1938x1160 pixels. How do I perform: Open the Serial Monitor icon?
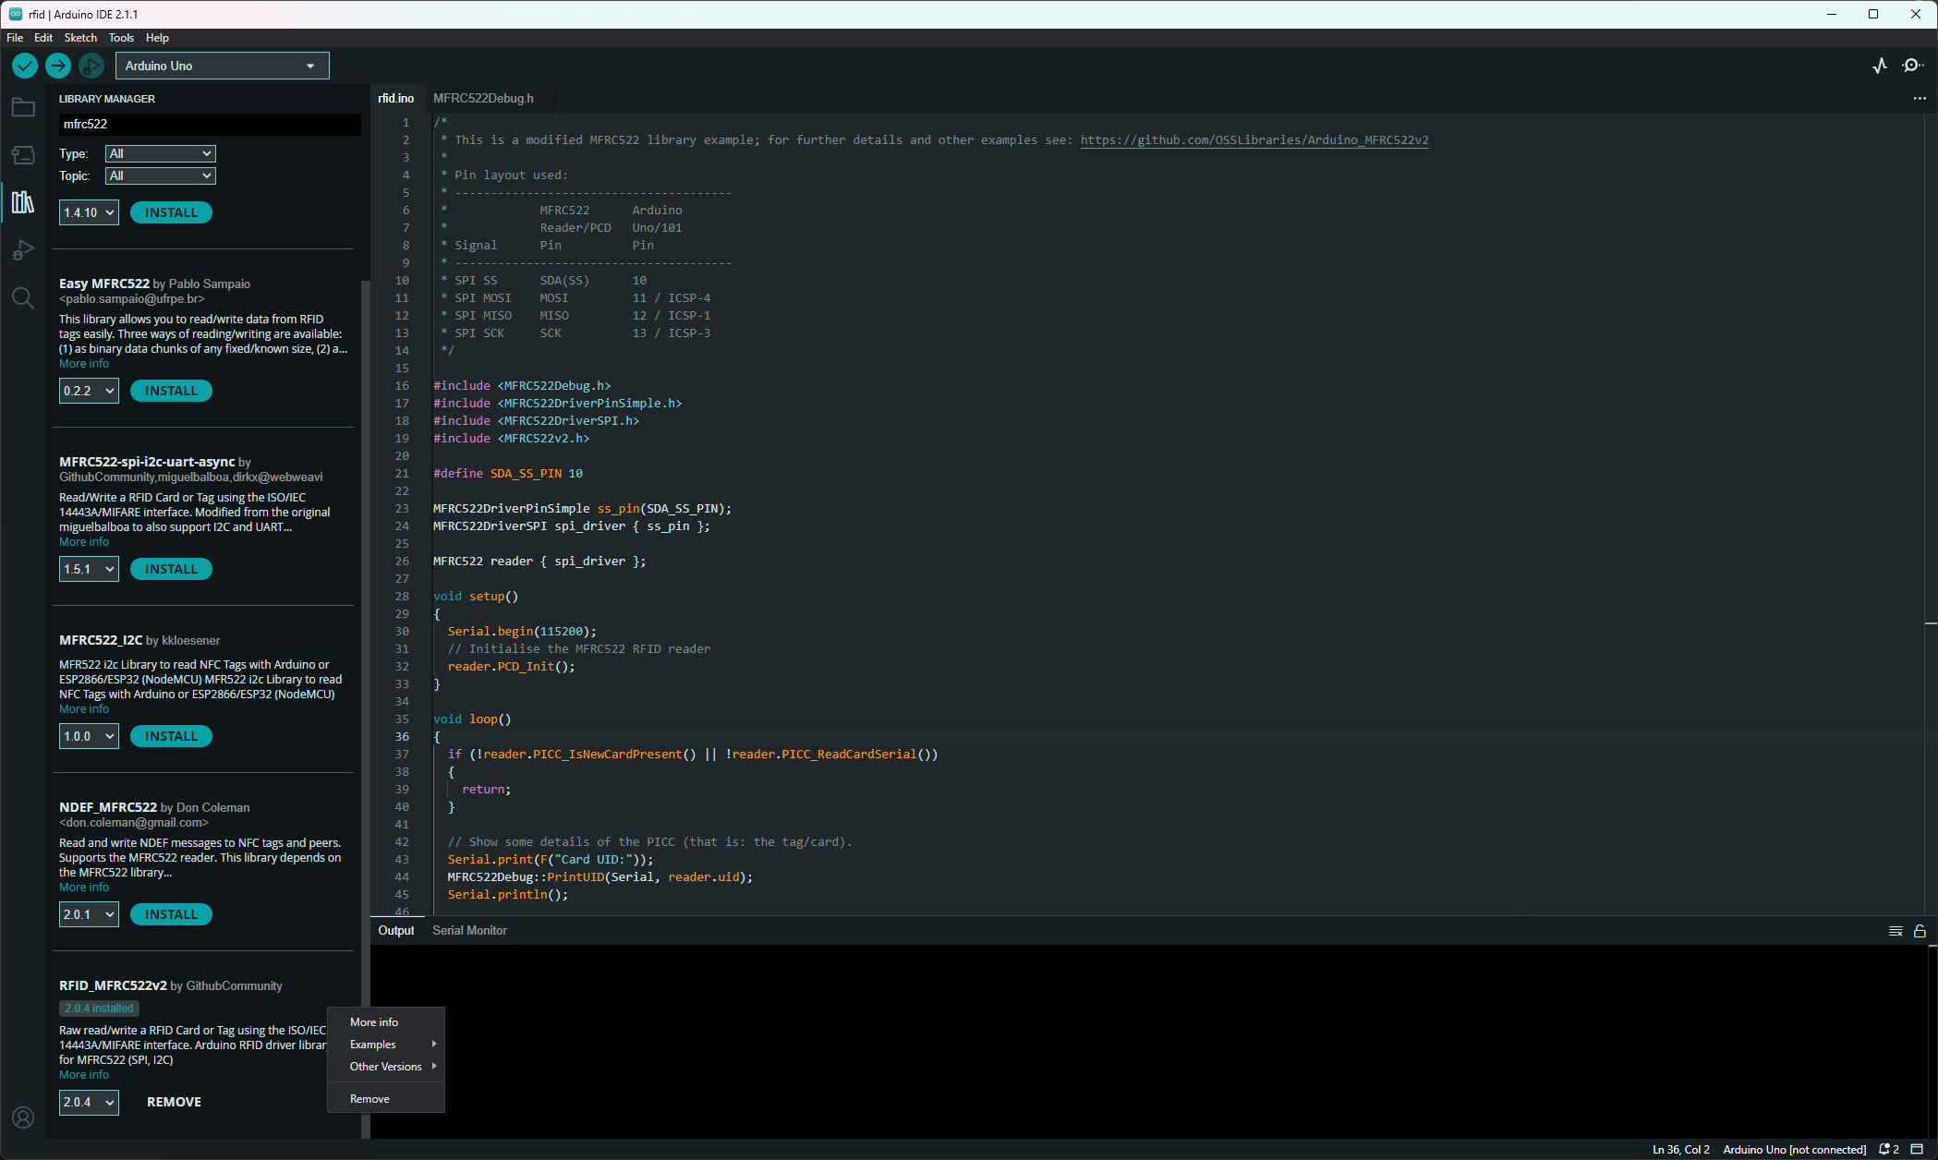pos(1912,66)
